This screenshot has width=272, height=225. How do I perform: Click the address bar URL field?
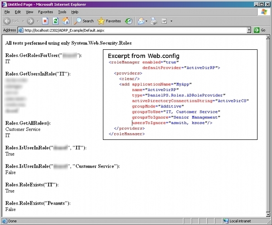point(135,30)
